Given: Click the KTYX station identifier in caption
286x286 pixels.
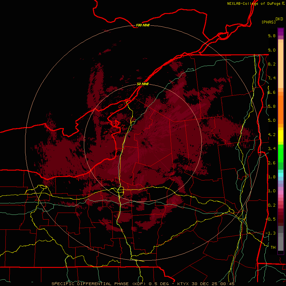Looking at the screenshot, I should pos(183,284).
